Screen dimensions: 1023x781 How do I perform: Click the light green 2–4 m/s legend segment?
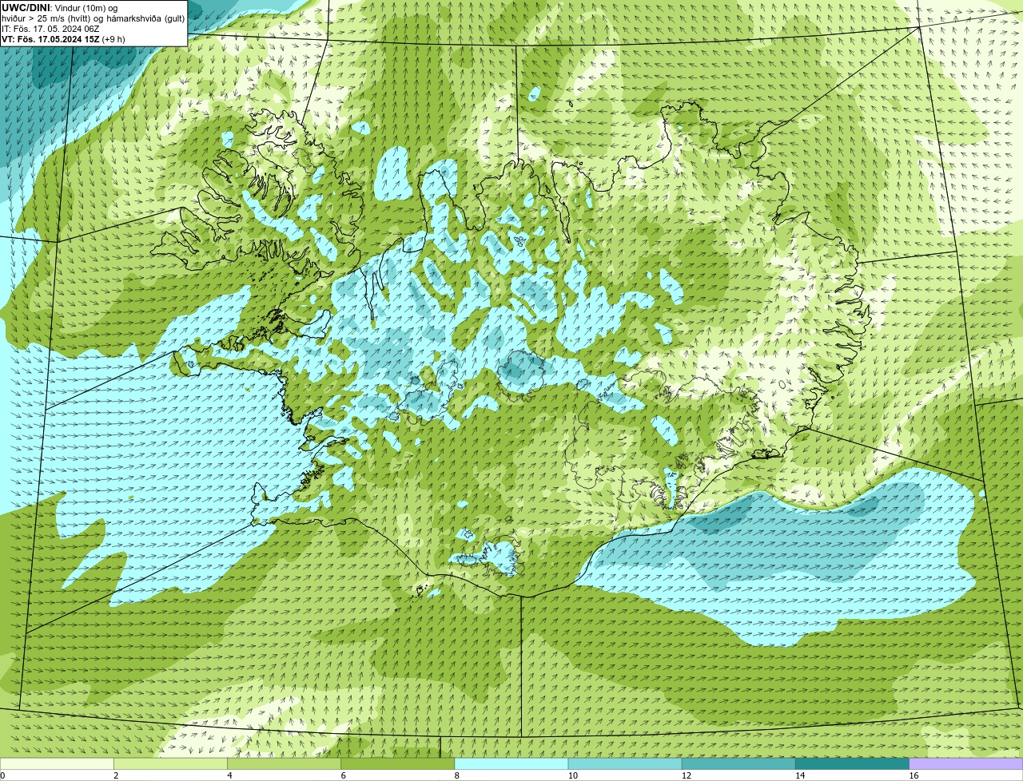point(171,763)
